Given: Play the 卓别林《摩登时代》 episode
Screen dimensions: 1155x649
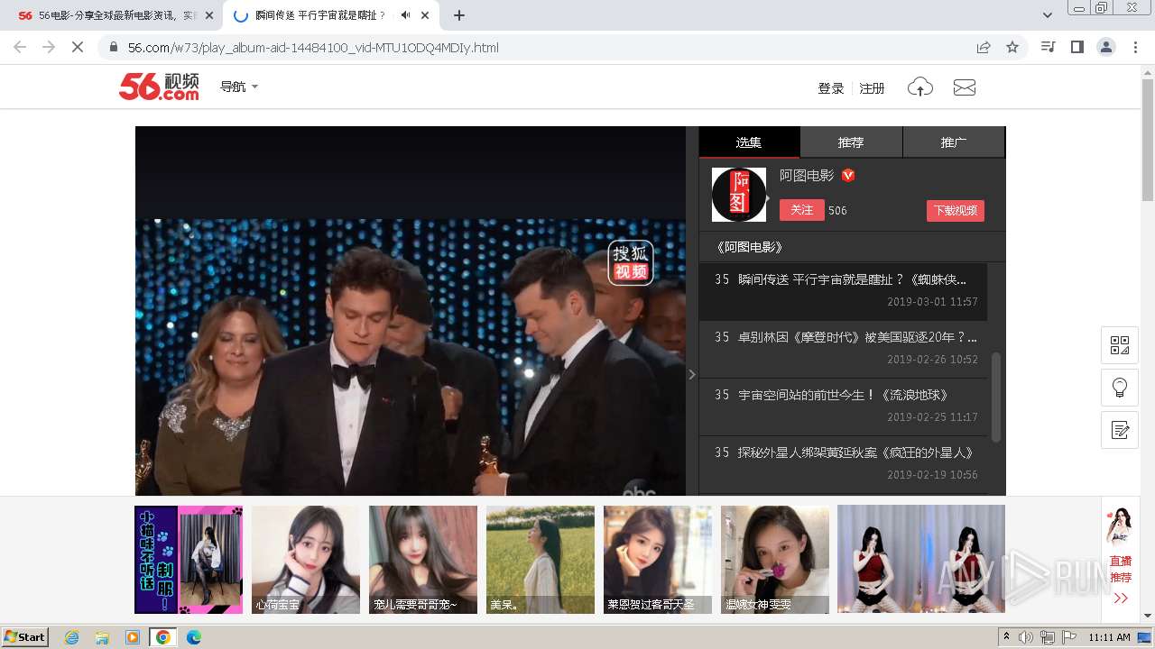Looking at the screenshot, I should [843, 348].
